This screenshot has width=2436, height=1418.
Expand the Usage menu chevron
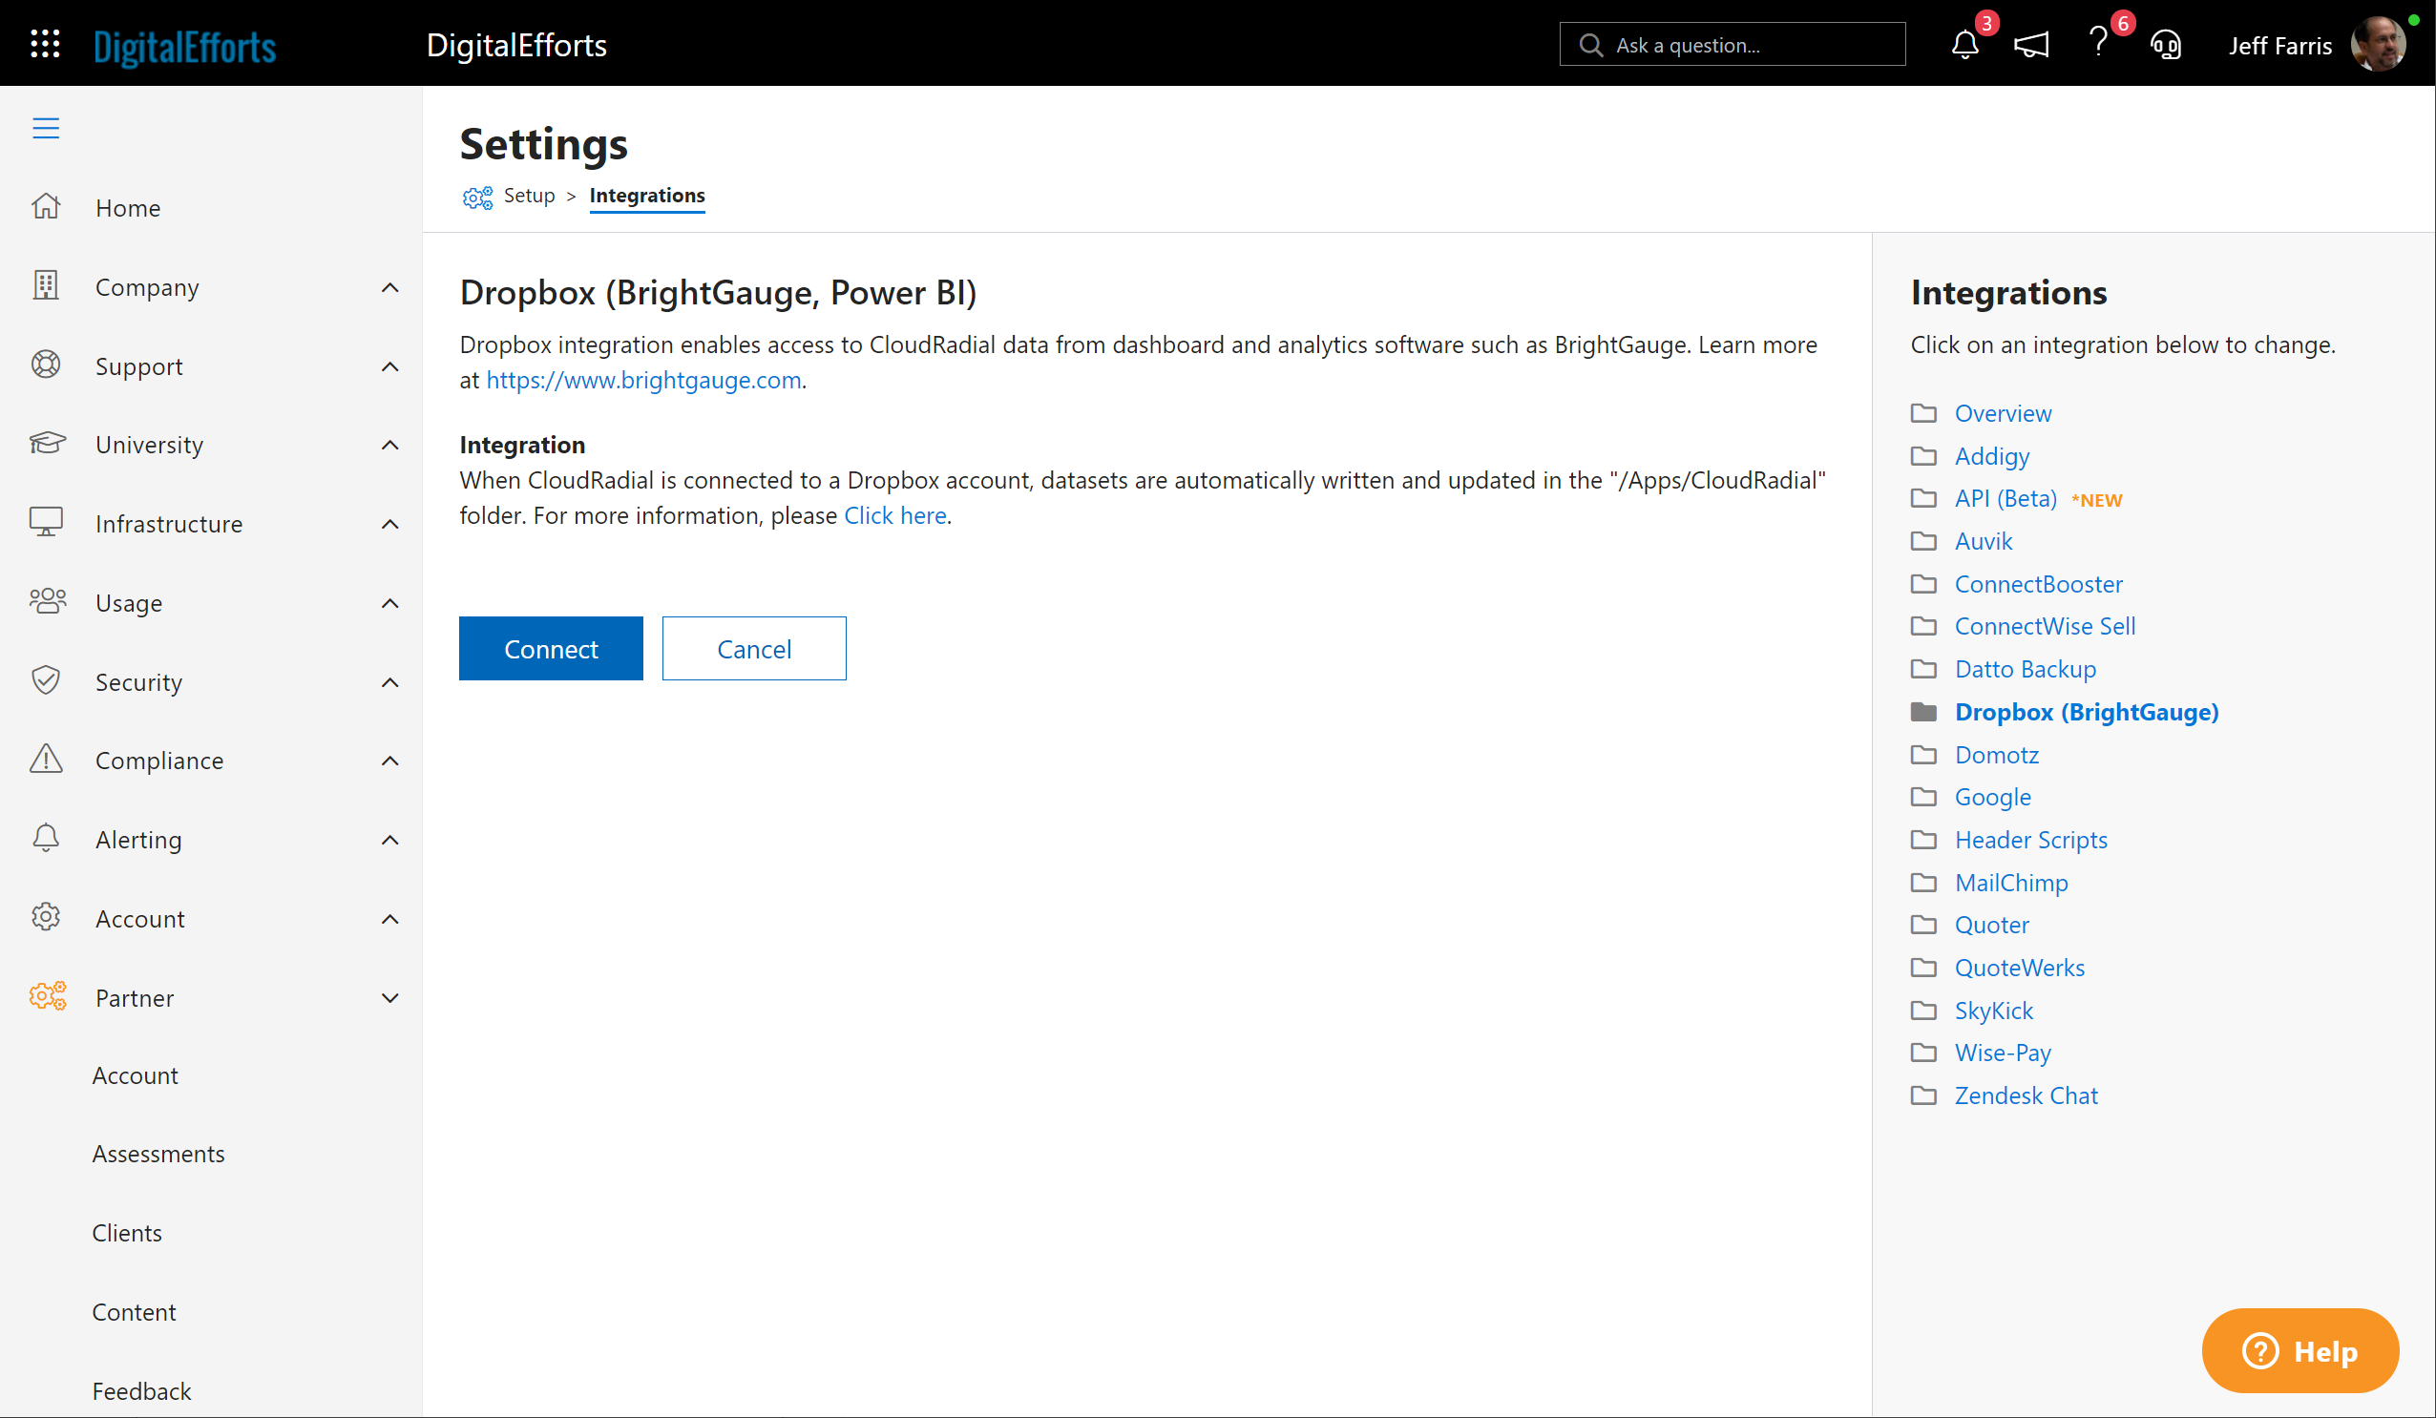[x=389, y=603]
